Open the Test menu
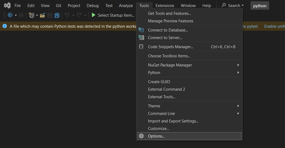 pos(109,6)
